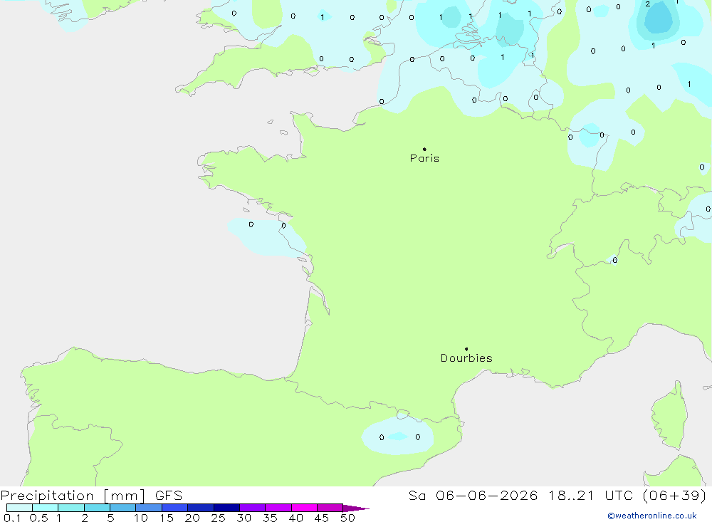Pick legend swatch between 40 and 45
The image size is (712, 522).
[304, 508]
